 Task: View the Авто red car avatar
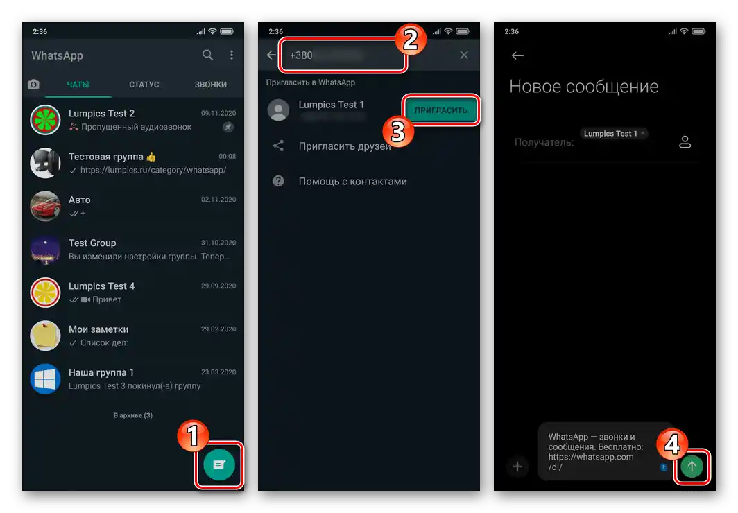coord(45,207)
